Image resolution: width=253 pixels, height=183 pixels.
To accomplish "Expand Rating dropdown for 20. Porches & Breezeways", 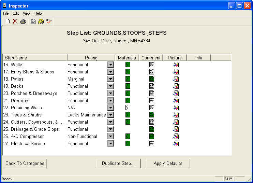I will (110, 93).
